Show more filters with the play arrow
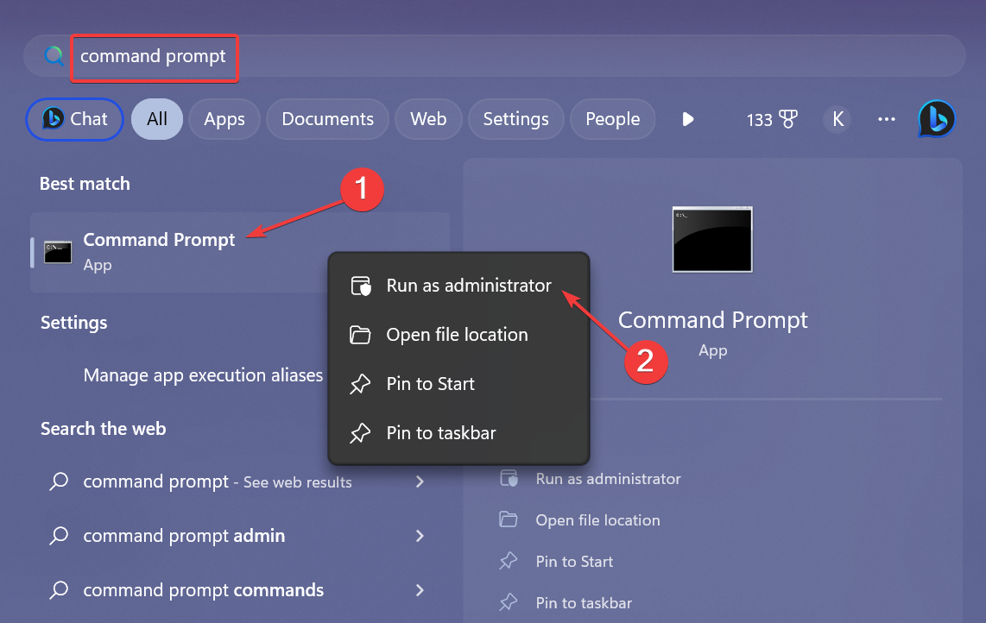The height and width of the screenshot is (623, 986). point(688,119)
